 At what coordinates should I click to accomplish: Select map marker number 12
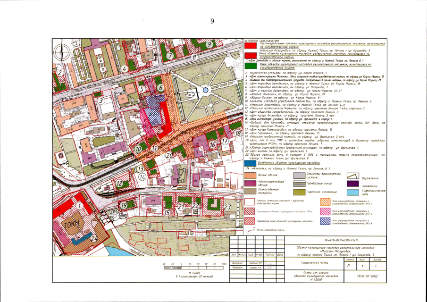[119, 184]
